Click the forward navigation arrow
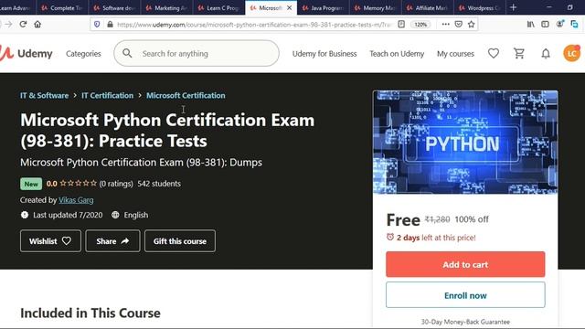Screen dimensions: 585x329 (x=8, y=25)
